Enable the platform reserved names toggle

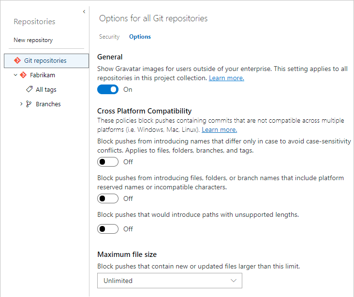click(108, 198)
